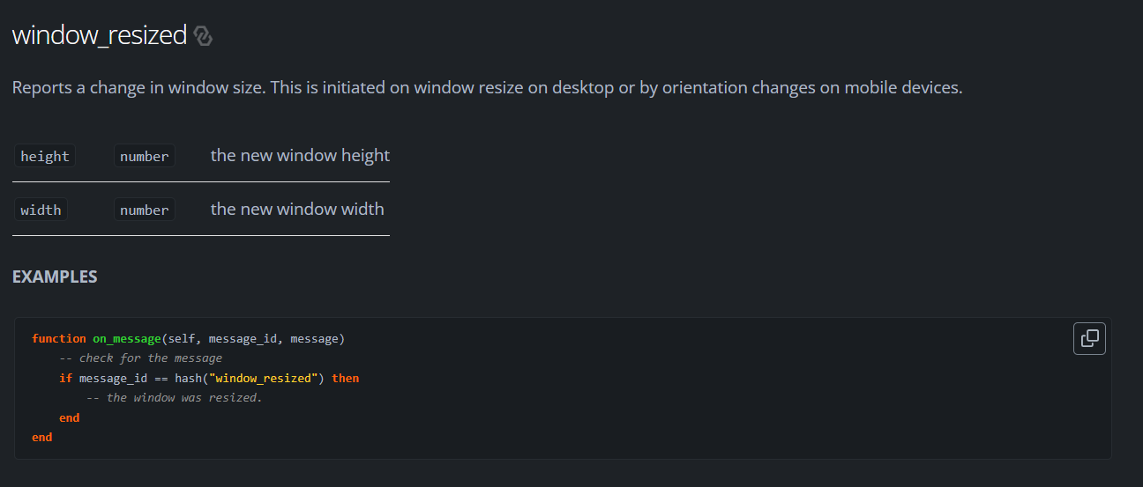Click the "-- check for the message" comment
This screenshot has width=1143, height=487.
pos(140,358)
